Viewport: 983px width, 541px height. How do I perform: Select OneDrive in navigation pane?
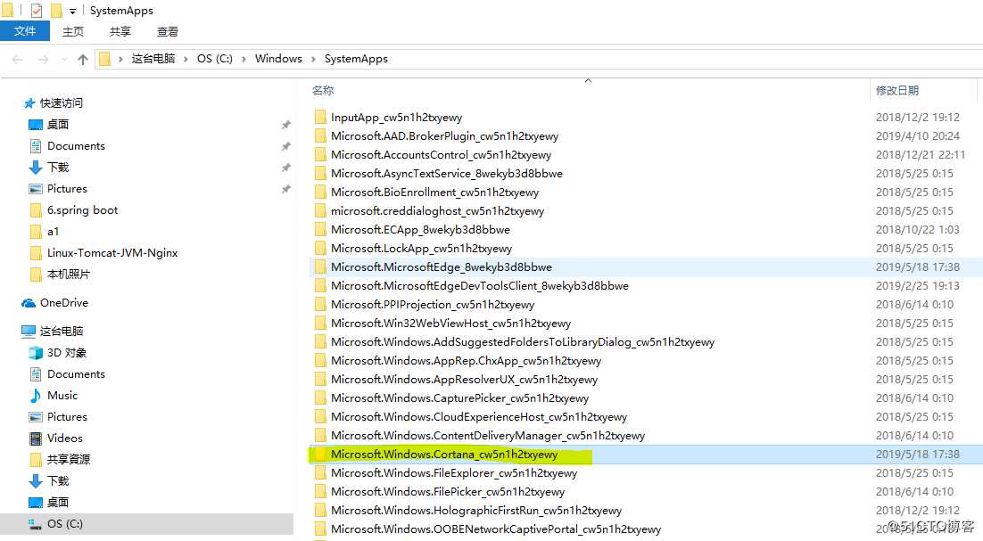coord(64,302)
